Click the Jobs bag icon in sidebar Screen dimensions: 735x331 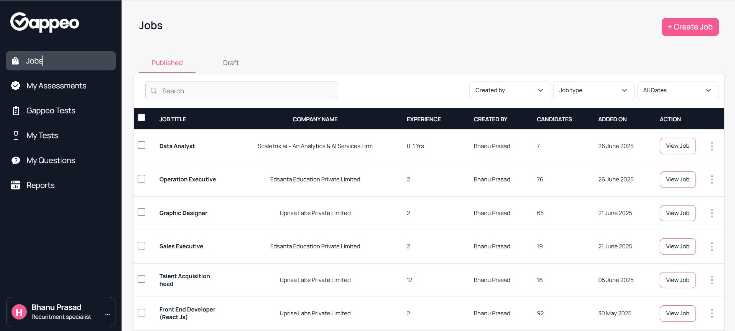point(15,61)
